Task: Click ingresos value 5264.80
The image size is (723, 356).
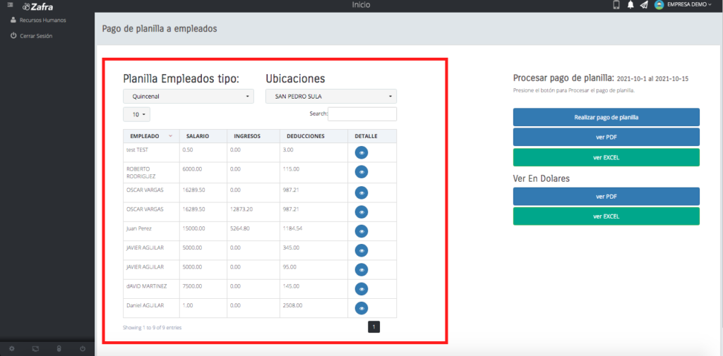Action: (240, 228)
